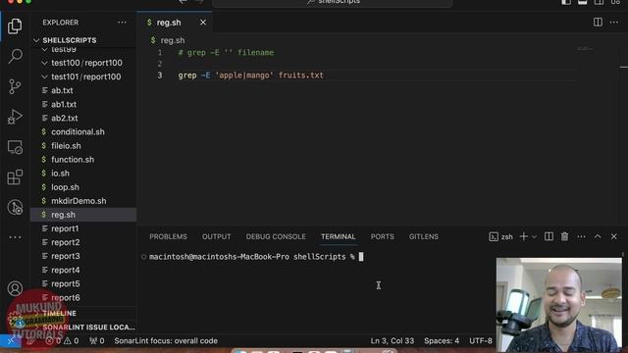The width and height of the screenshot is (628, 353).
Task: Split the terminal panel
Action: click(549, 236)
